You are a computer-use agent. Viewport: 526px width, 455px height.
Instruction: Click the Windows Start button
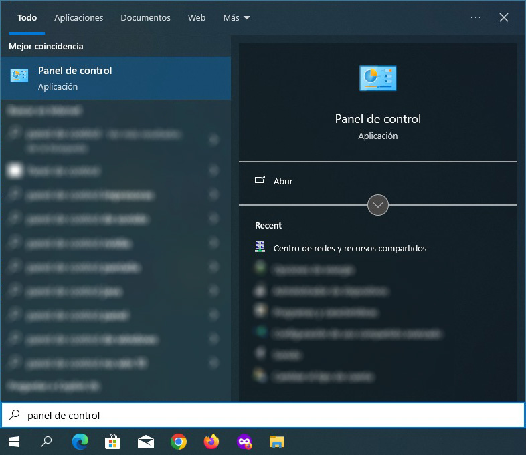tap(14, 442)
